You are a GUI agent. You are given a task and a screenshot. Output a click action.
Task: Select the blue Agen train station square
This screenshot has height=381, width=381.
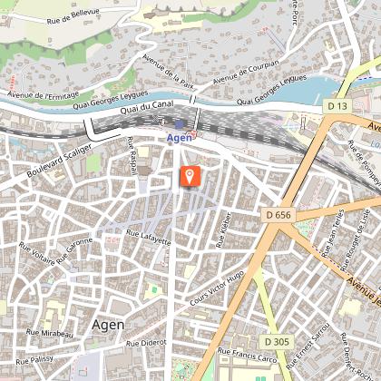(180, 124)
